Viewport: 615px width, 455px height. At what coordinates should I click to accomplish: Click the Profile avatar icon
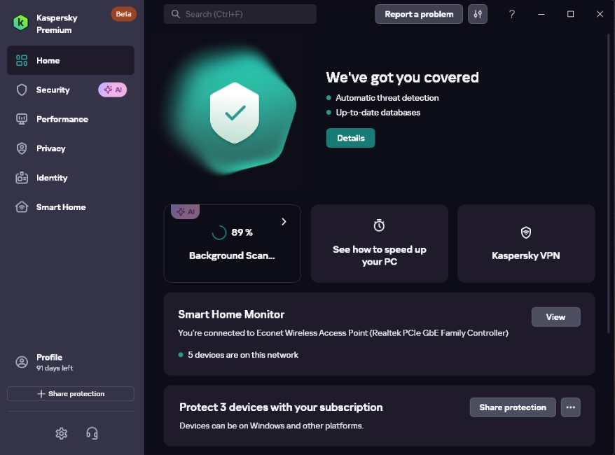coord(22,362)
